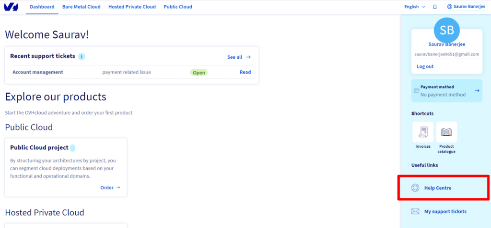Screen dimensions: 491x228
Task: Click the SB avatar circle
Action: [x=447, y=30]
